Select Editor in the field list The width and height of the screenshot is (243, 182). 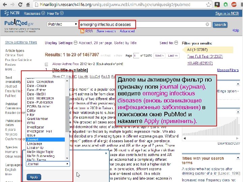[x=31, y=111]
